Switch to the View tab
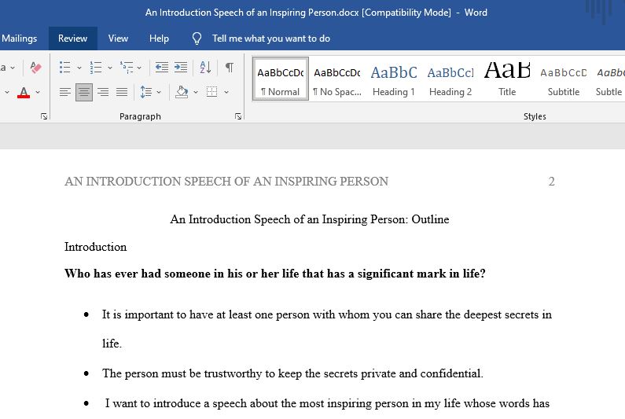Viewport: 625px width, 419px height. [x=118, y=39]
